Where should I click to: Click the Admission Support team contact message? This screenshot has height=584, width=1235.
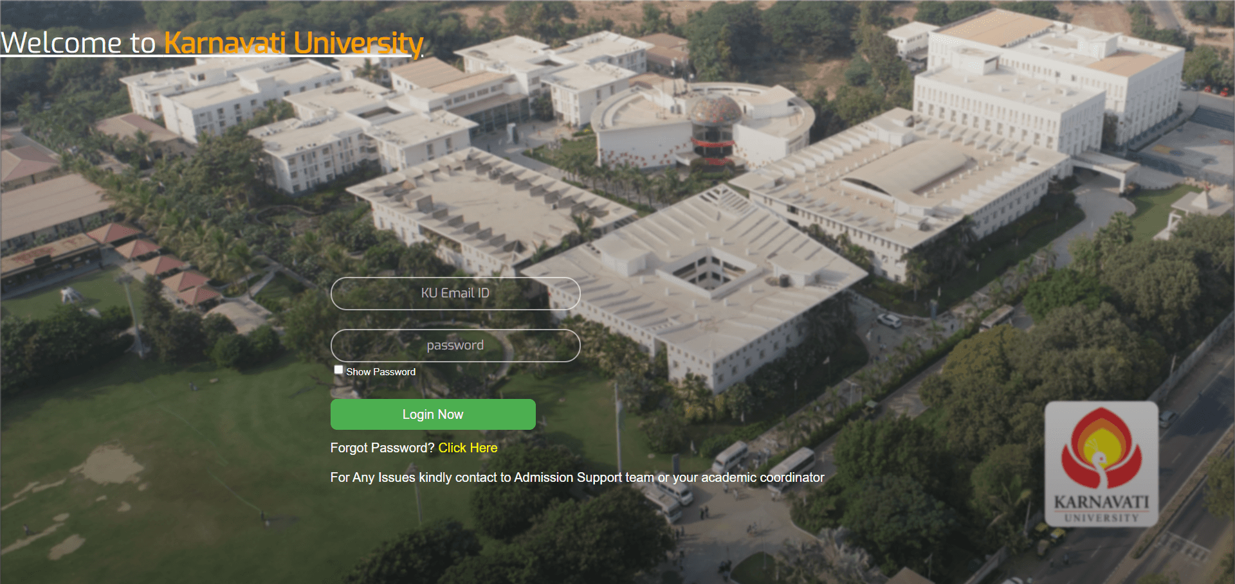577,477
